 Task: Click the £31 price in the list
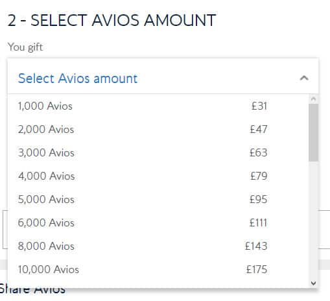click(x=259, y=106)
